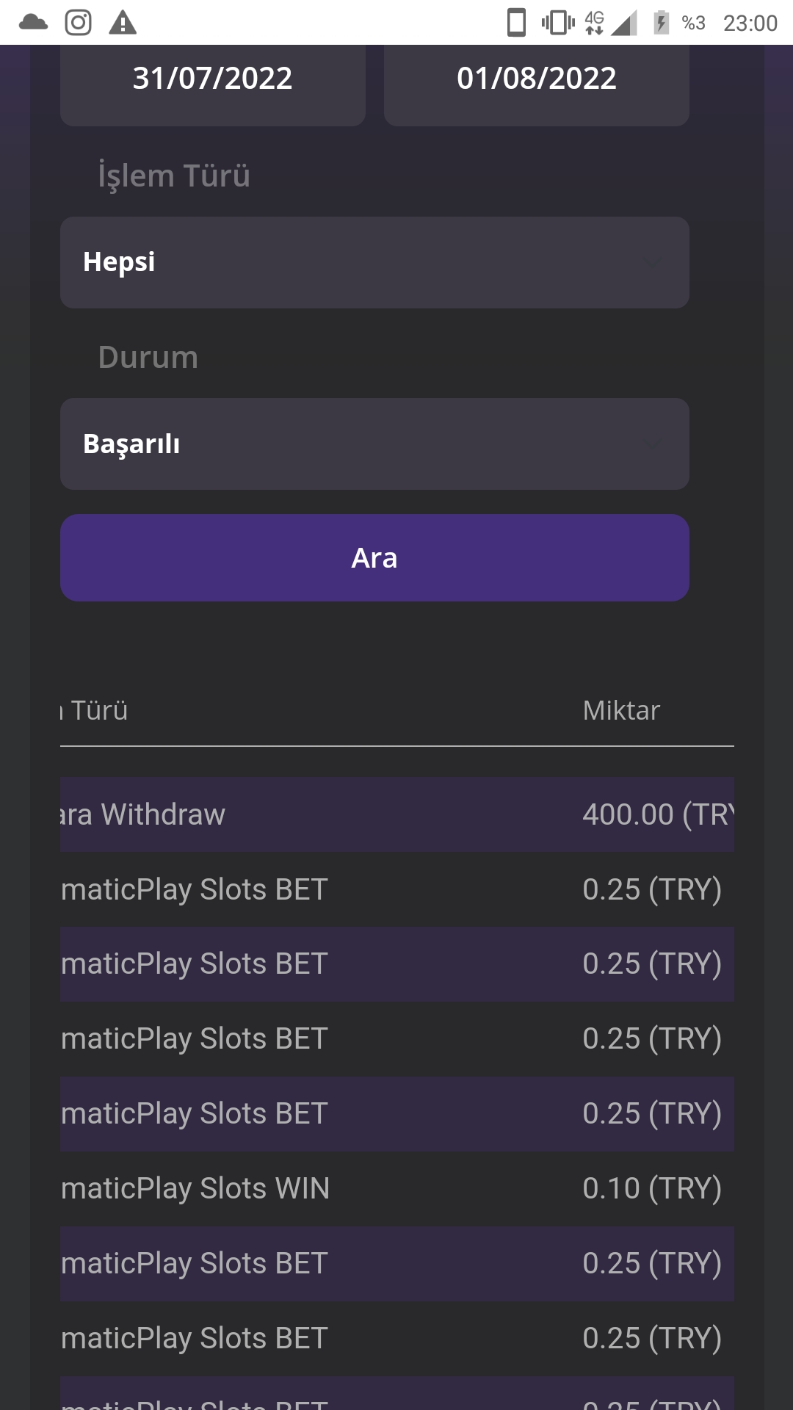
Task: Tap the Instagram notification icon
Action: click(x=78, y=23)
